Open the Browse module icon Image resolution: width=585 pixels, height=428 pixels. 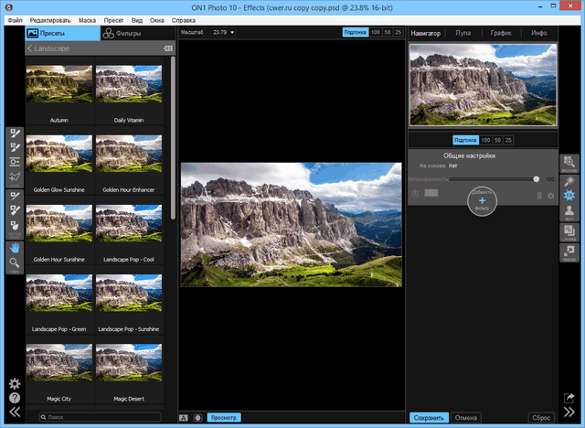click(x=569, y=162)
